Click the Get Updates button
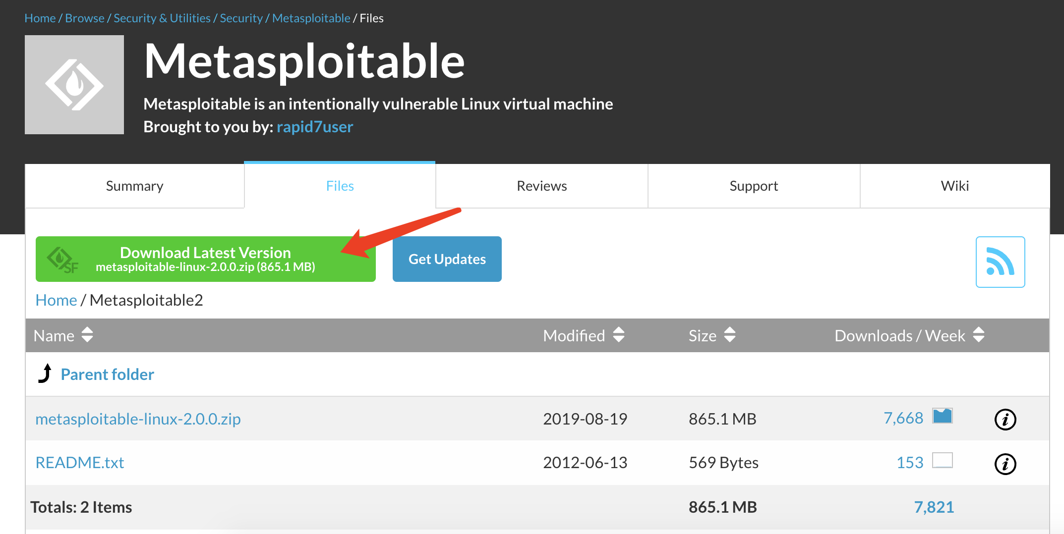The height and width of the screenshot is (534, 1064). (447, 259)
